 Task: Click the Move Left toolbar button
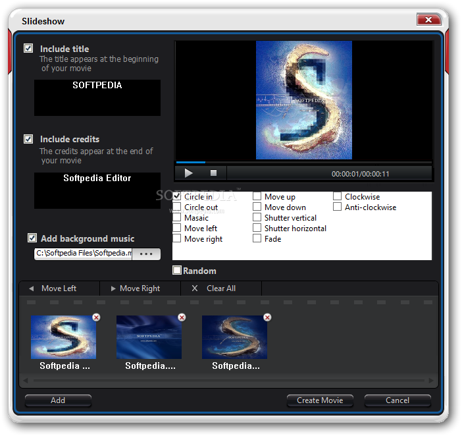click(59, 288)
